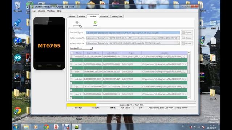Click the EMMC_BOOT1_BOOT2 region cell
Image resolution: width=232 pixels, height=130 pixels.
coord(131,57)
